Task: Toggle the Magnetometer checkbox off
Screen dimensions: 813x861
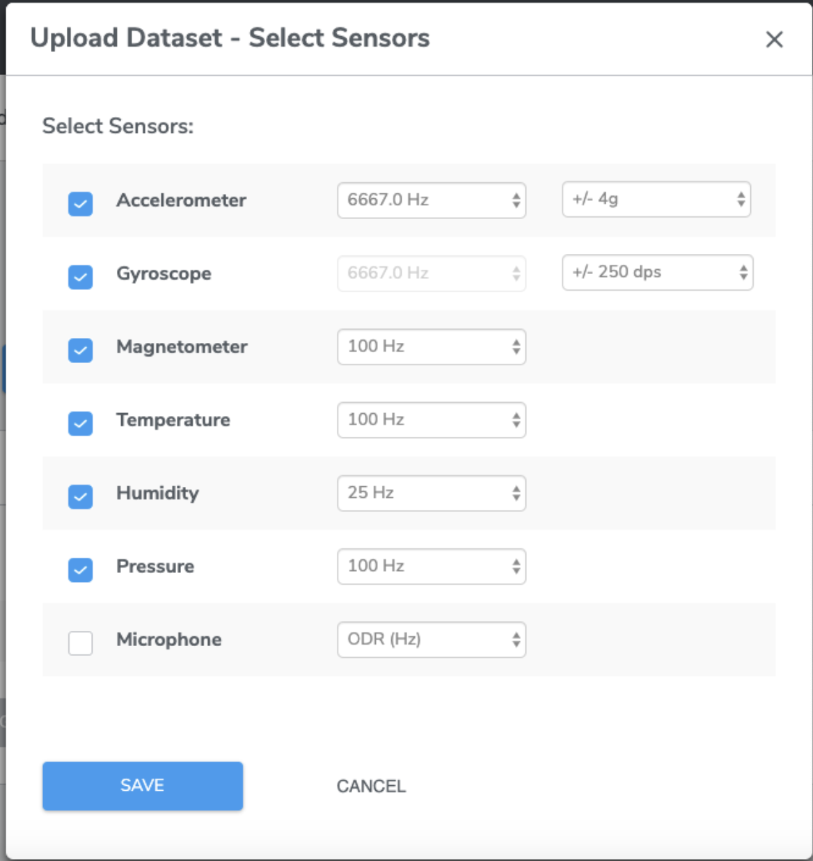Action: [x=81, y=350]
